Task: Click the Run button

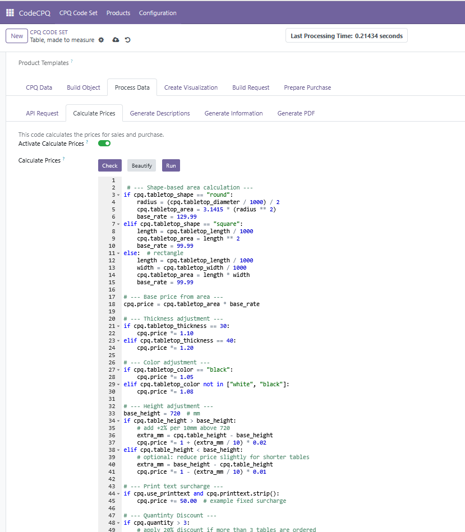Action: click(171, 165)
